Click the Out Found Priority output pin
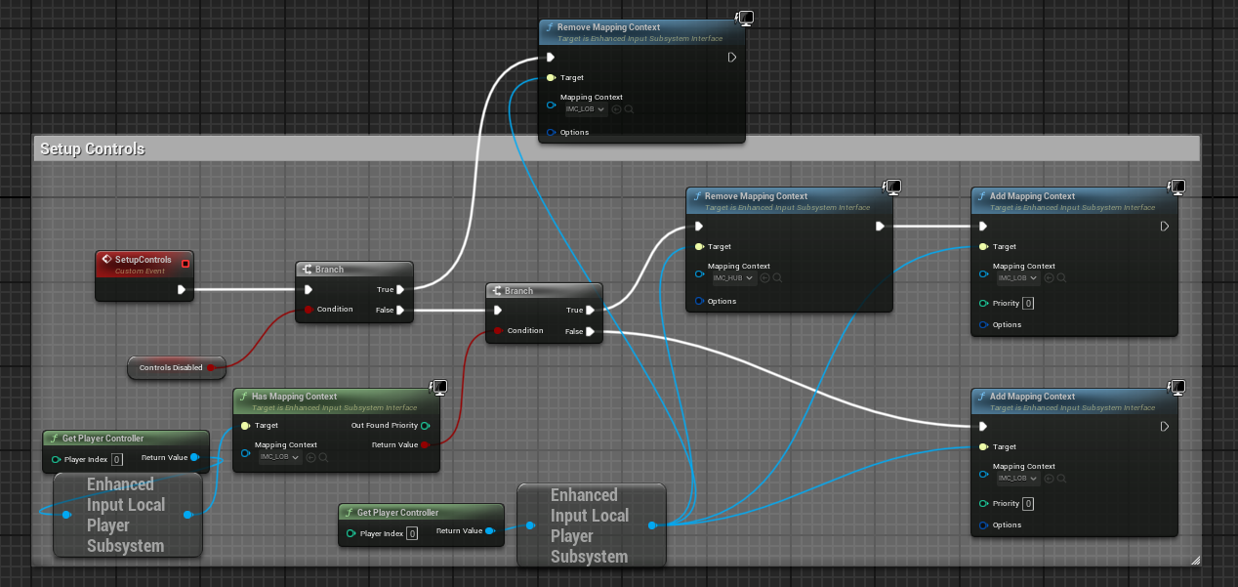The height and width of the screenshot is (587, 1238). point(425,426)
